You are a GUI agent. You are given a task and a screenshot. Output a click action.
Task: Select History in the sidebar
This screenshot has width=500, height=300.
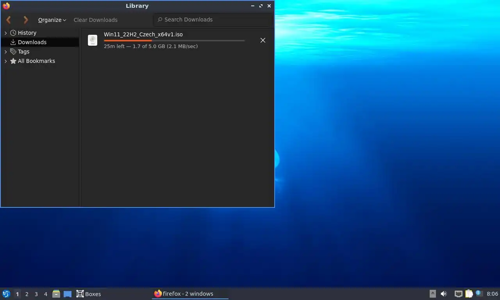[x=27, y=33]
